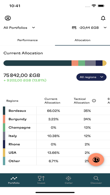Click the 34% tactical allocation value
The height and width of the screenshot is (195, 110).
(87, 119)
